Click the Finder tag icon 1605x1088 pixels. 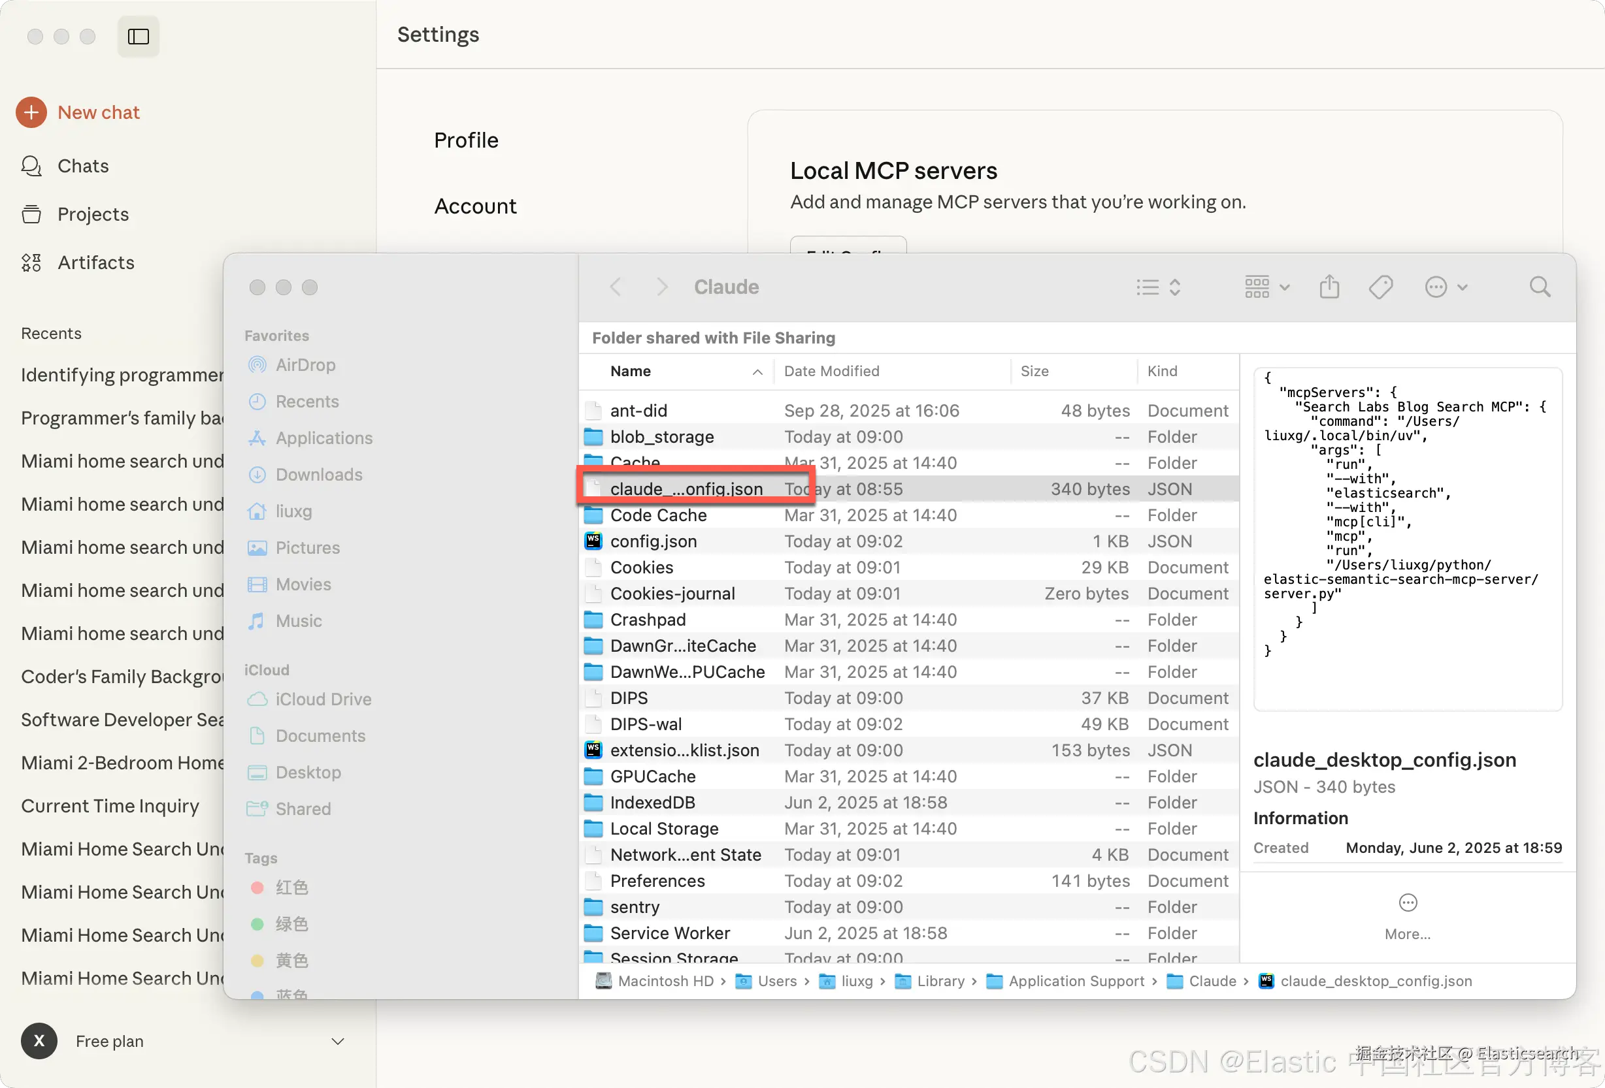point(1381,287)
